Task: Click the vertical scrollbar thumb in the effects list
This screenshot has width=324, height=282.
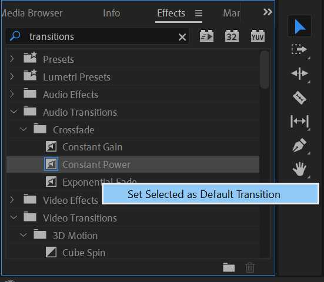Action: tap(264, 69)
